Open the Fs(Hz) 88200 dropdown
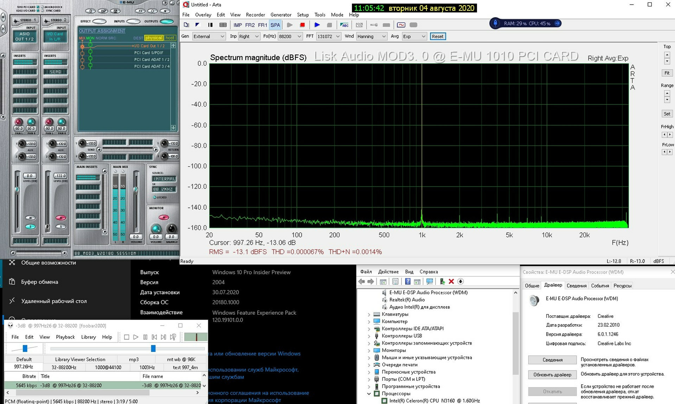This screenshot has width=675, height=404. click(290, 37)
